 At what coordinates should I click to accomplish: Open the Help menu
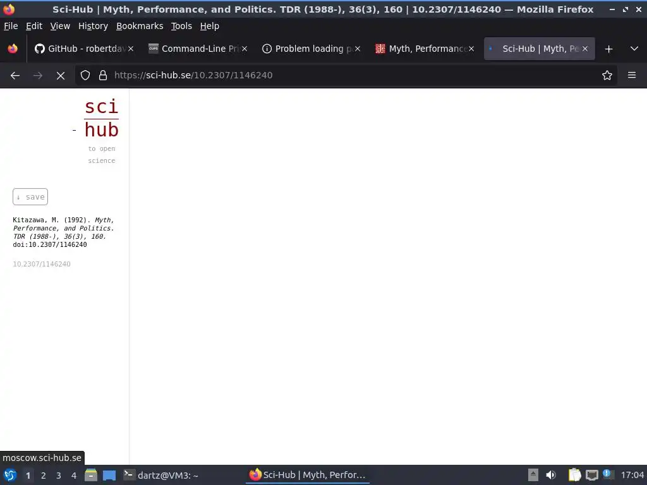coord(210,26)
